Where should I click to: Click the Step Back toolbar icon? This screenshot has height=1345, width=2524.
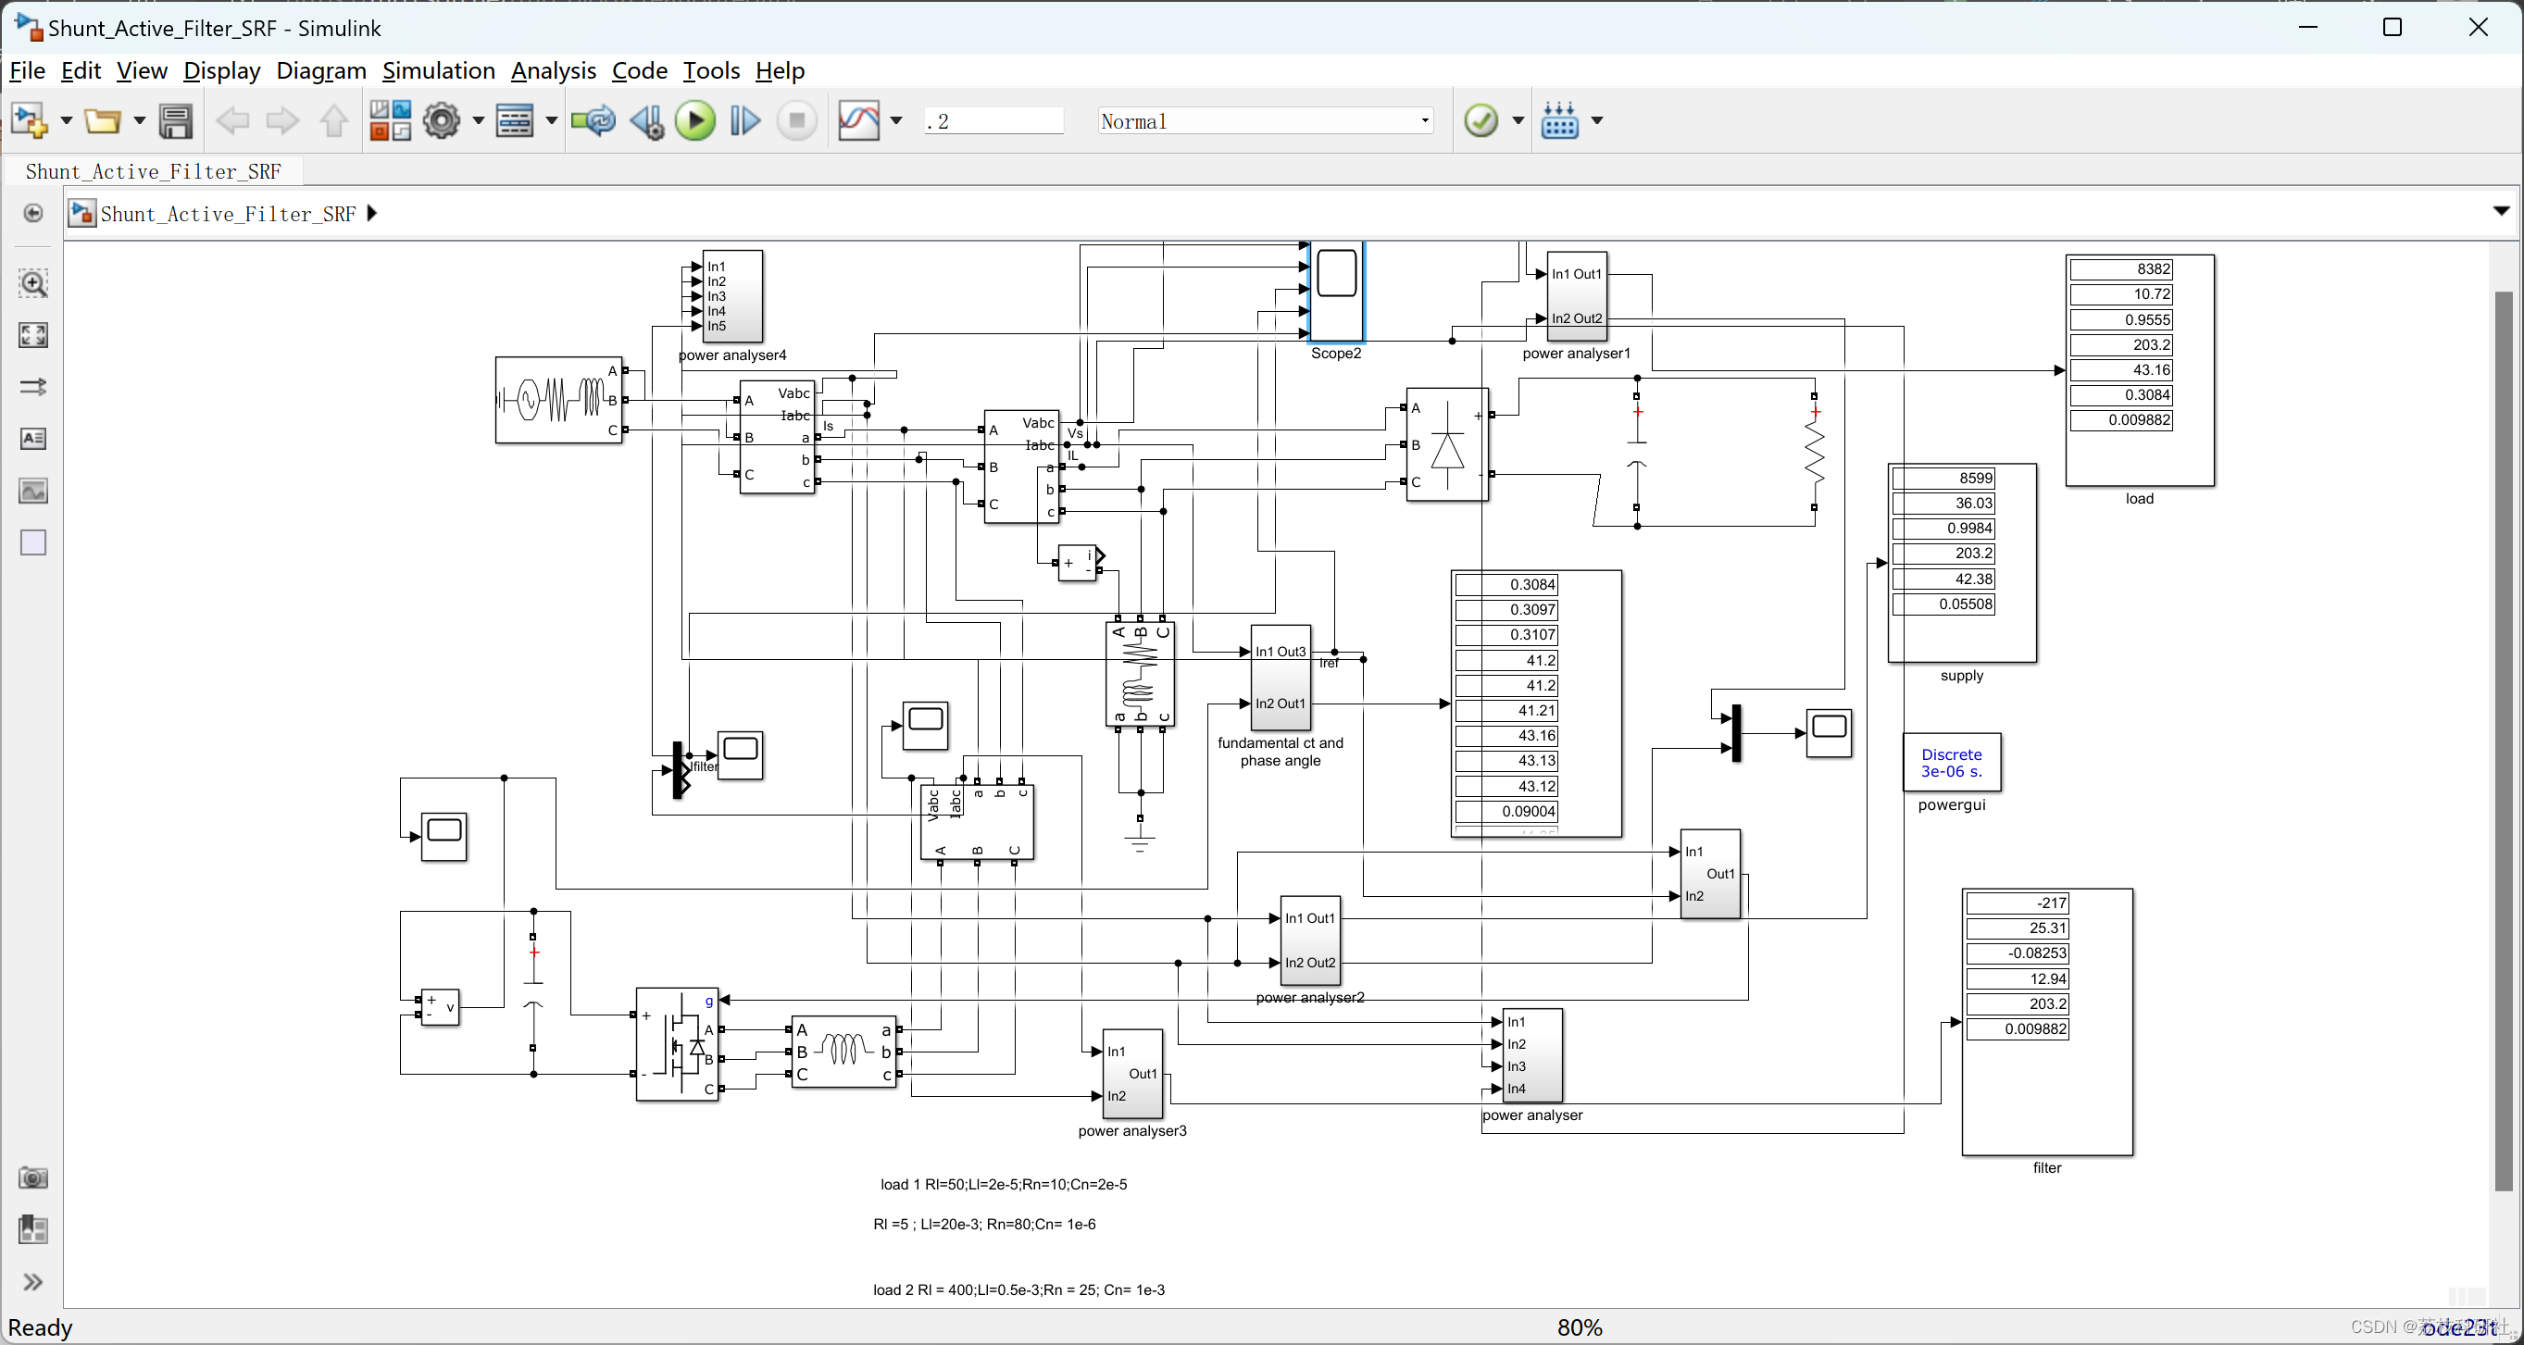click(x=645, y=120)
